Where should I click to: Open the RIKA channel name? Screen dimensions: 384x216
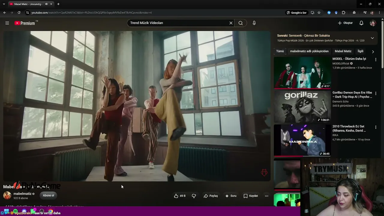coord(335,135)
